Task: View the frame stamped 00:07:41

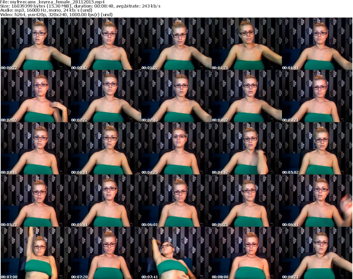Action: 176,253
